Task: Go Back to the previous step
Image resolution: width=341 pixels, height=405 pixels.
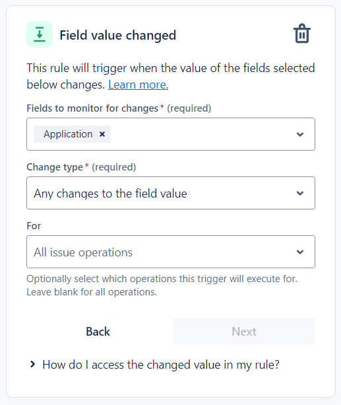Action: [x=98, y=331]
